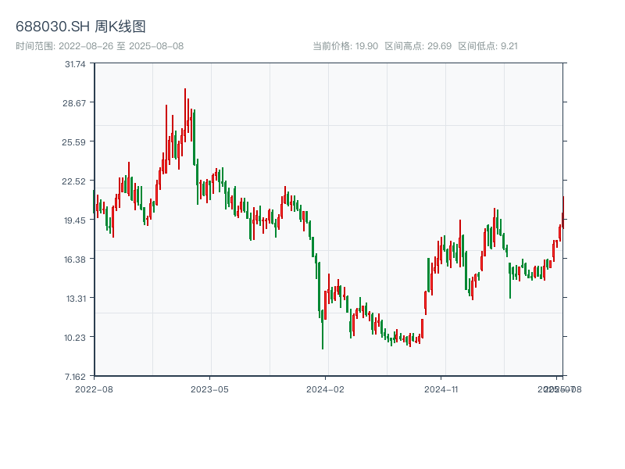This screenshot has width=625, height=469.
Task: Click the 区间高点 29.69 label
Action: pos(418,46)
